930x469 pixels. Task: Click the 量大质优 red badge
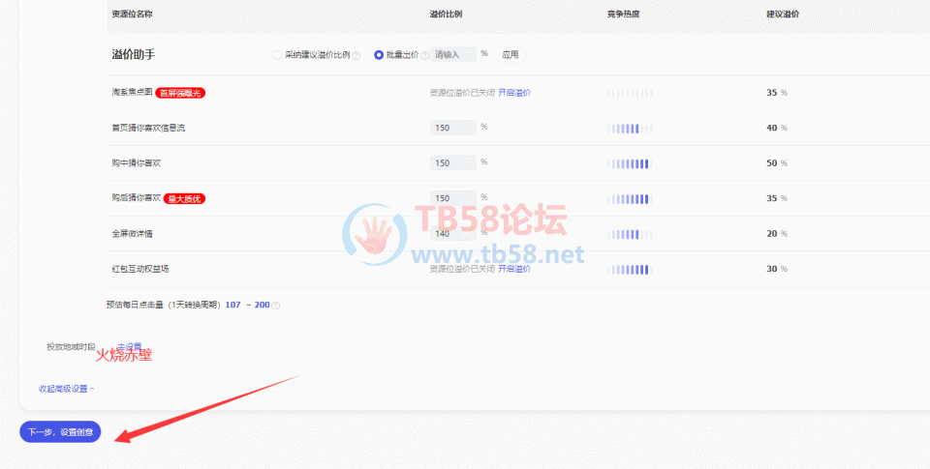184,198
